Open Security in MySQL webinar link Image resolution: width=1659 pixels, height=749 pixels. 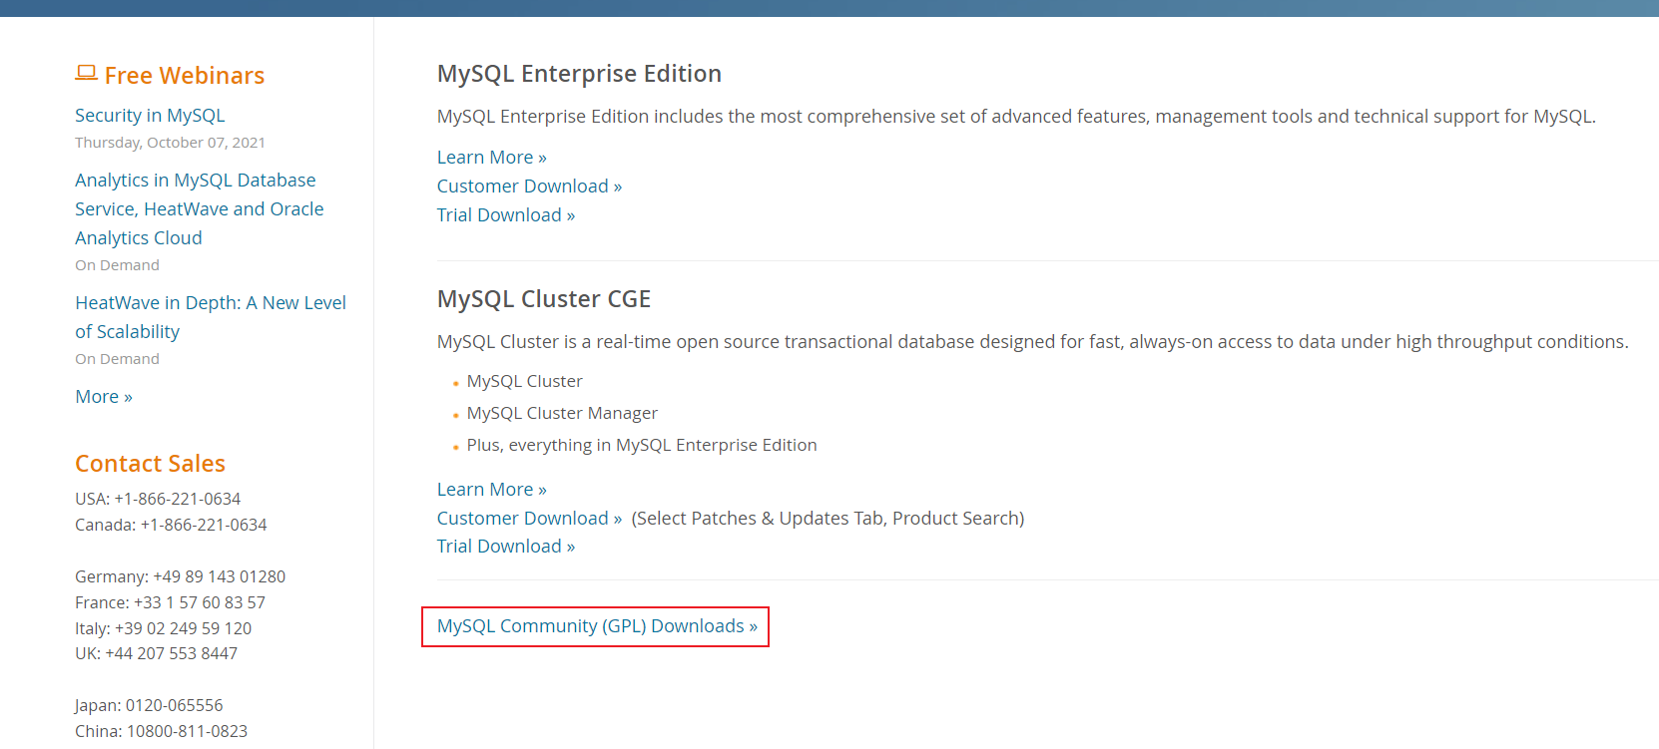coord(150,116)
